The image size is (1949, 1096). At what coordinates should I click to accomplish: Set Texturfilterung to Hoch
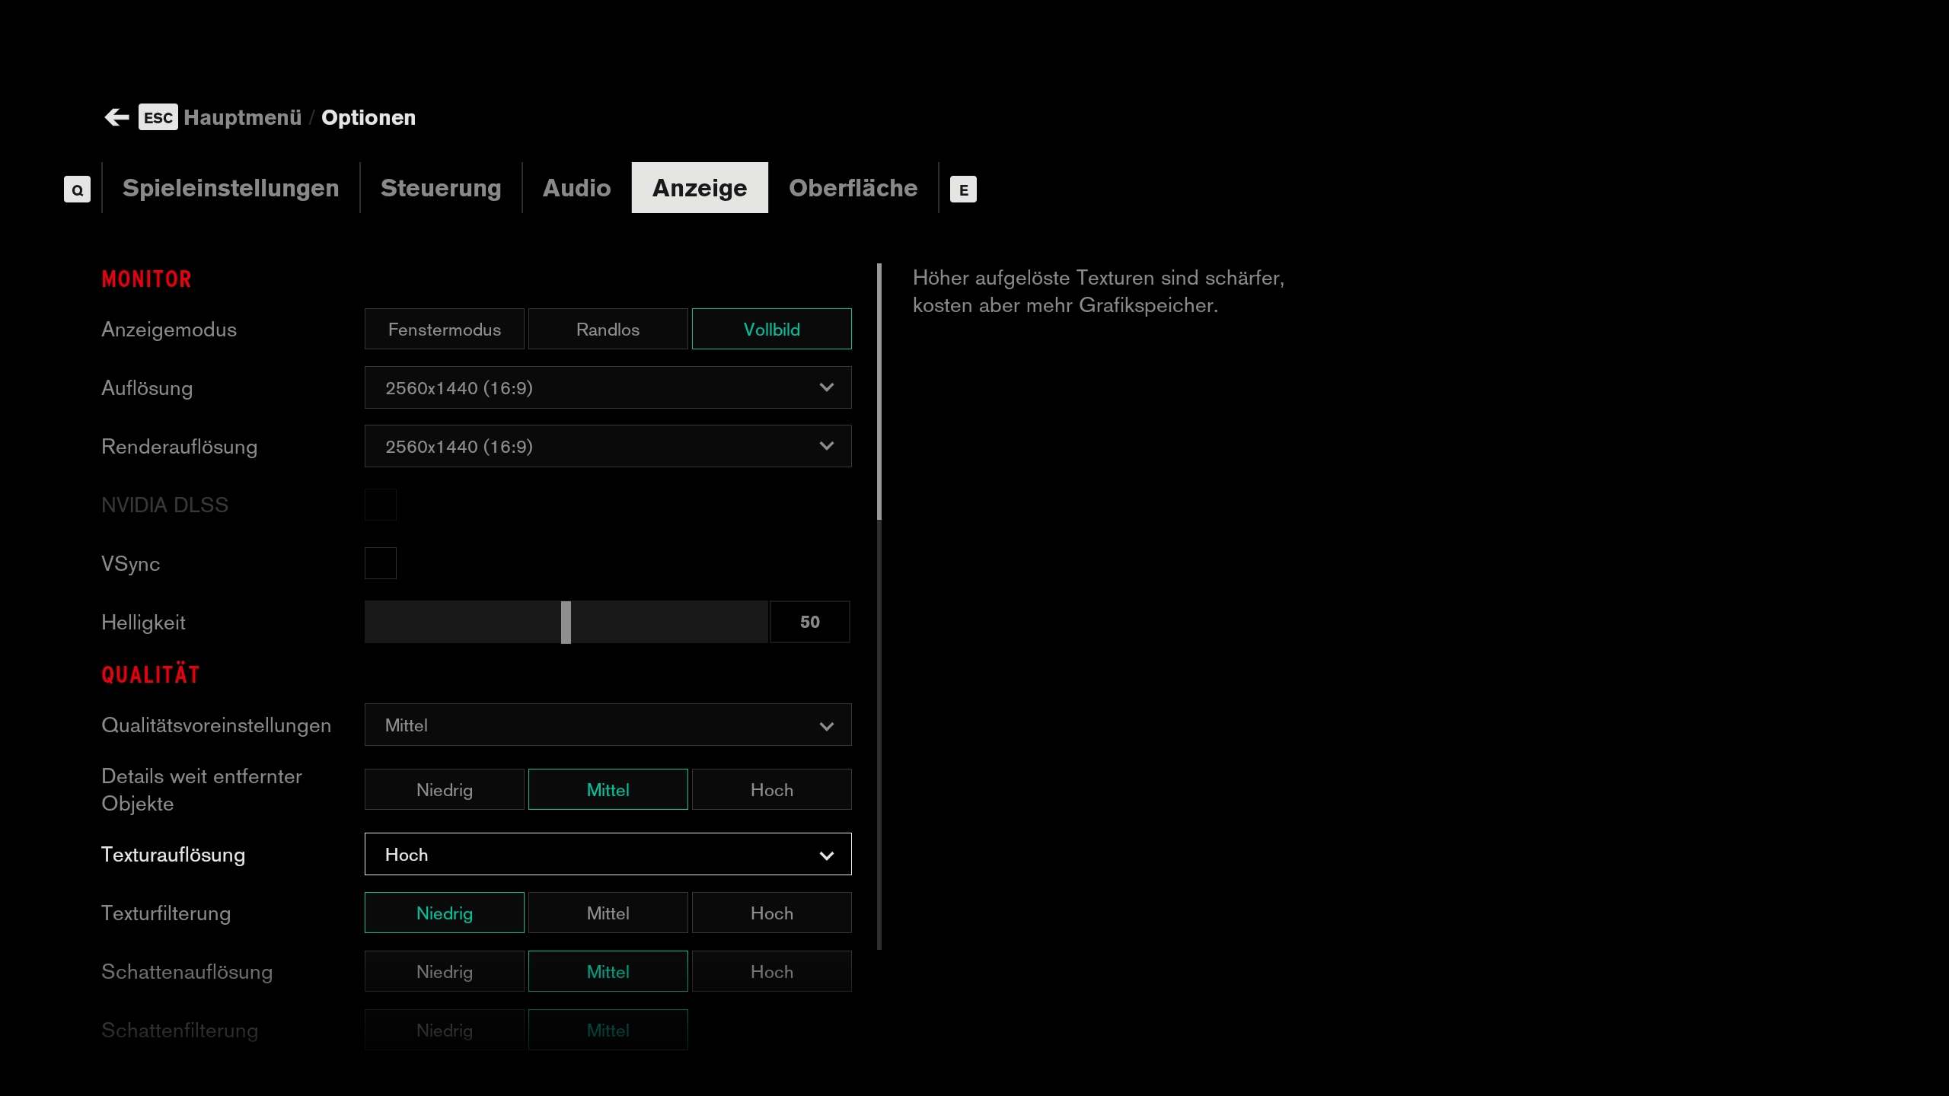pyautogui.click(x=771, y=913)
